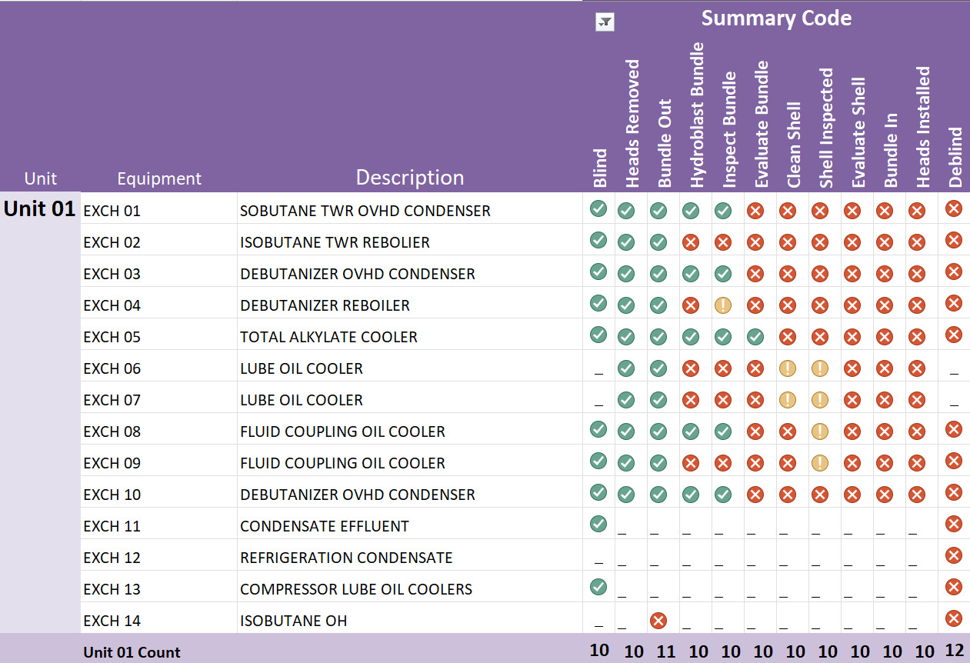The image size is (970, 663).
Task: Select the Unit 01 group cell
Action: (x=40, y=209)
